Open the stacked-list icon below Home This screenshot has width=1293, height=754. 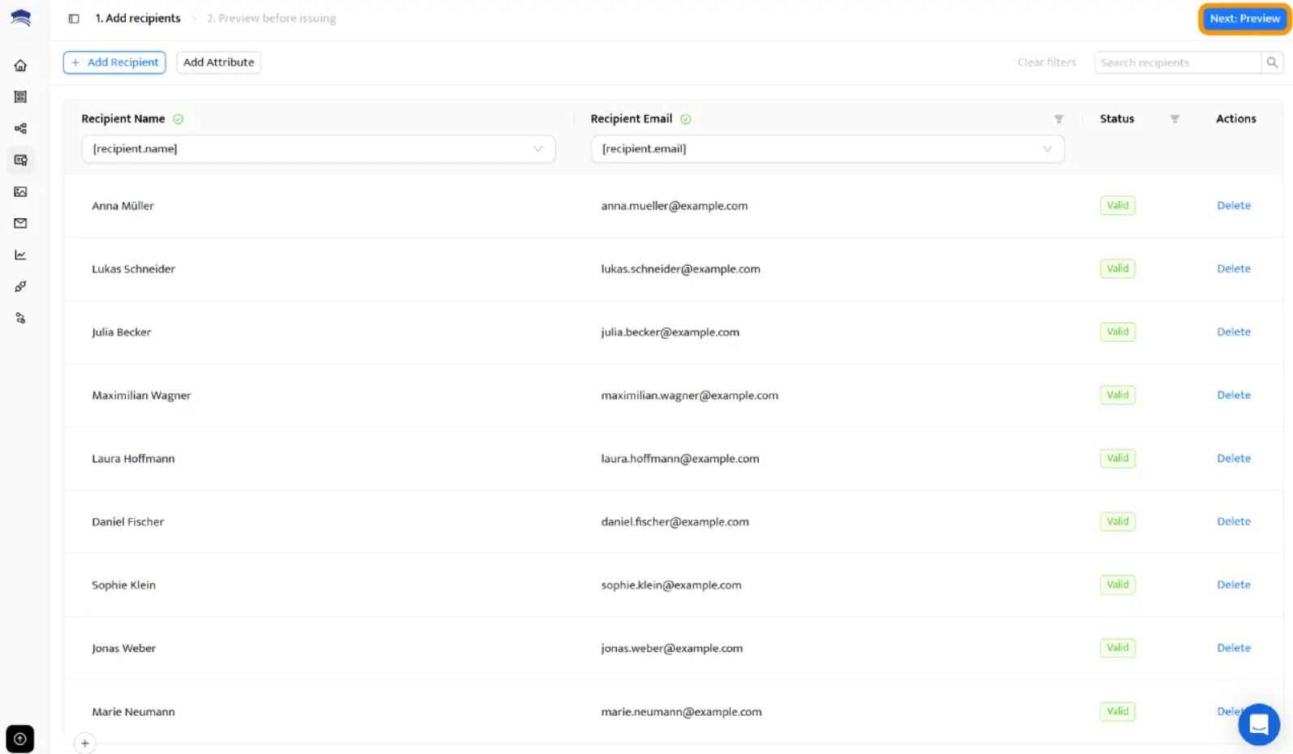[20, 97]
